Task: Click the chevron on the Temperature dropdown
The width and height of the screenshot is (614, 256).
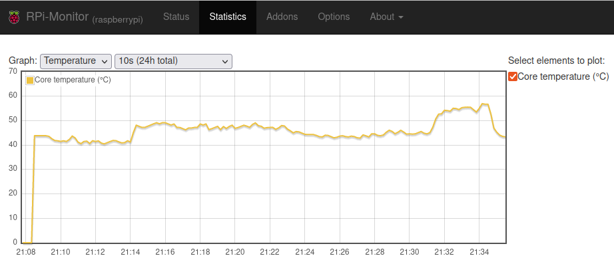Action: coord(104,62)
